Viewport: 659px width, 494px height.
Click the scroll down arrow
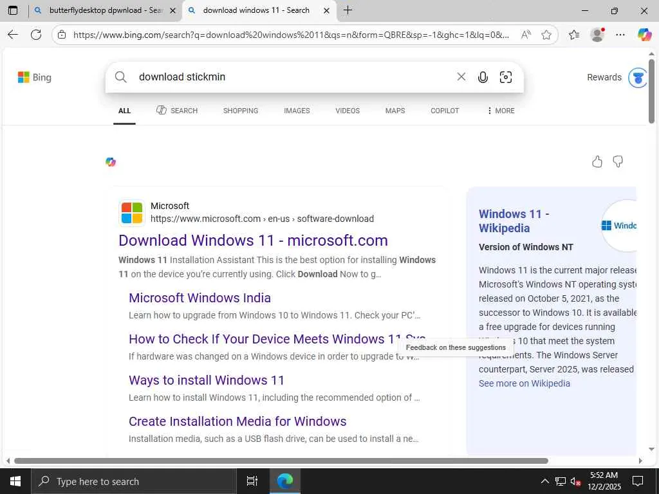(651, 449)
